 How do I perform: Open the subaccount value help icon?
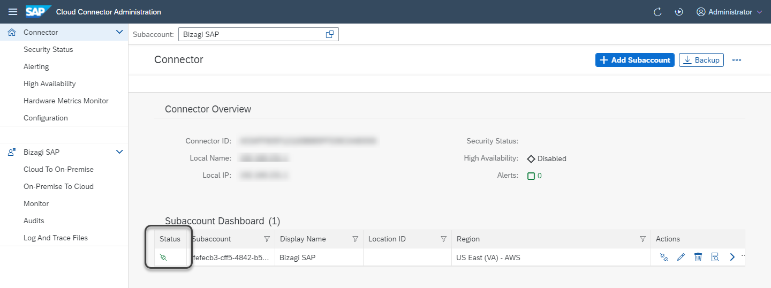330,34
